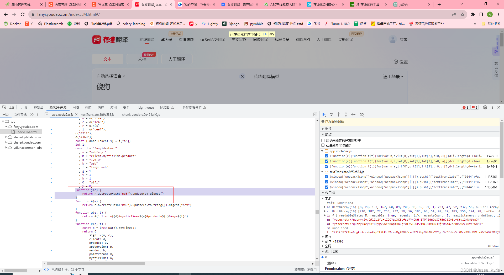The image size is (504, 275).
Task: Open 自动选择语言 language dropdown
Action: (x=111, y=76)
